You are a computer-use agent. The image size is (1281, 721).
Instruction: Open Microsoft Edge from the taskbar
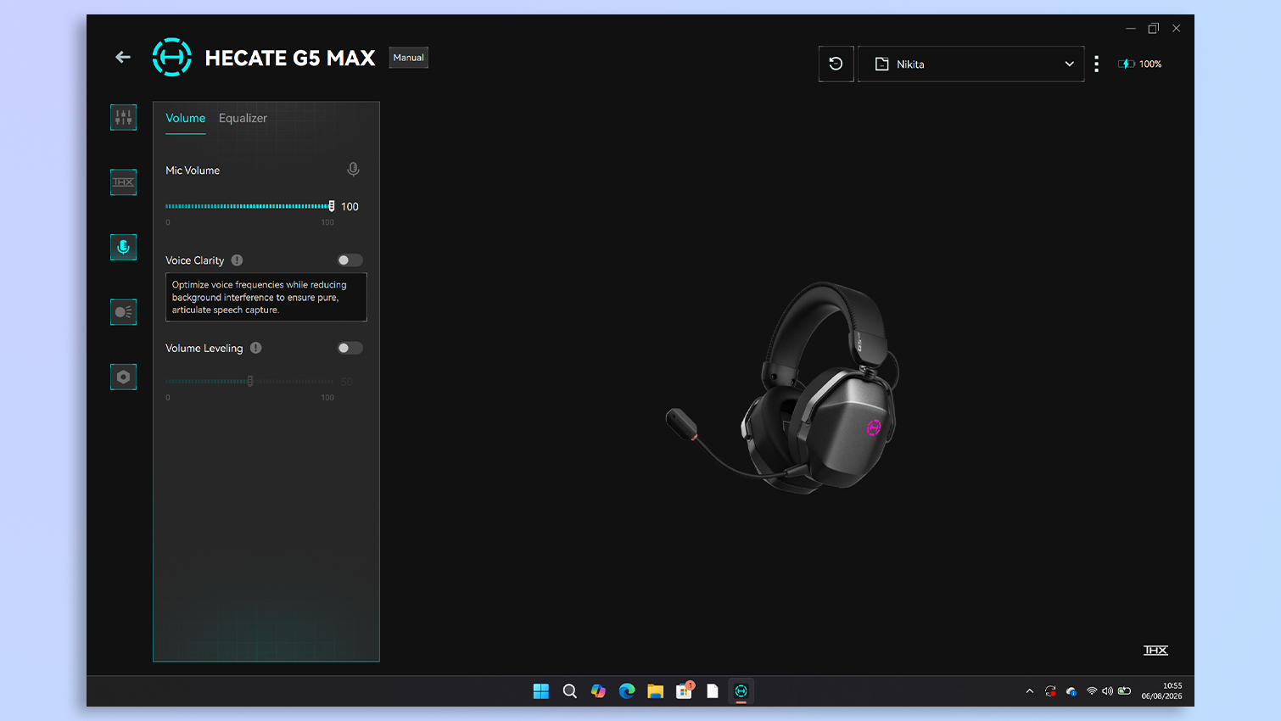pyautogui.click(x=627, y=691)
